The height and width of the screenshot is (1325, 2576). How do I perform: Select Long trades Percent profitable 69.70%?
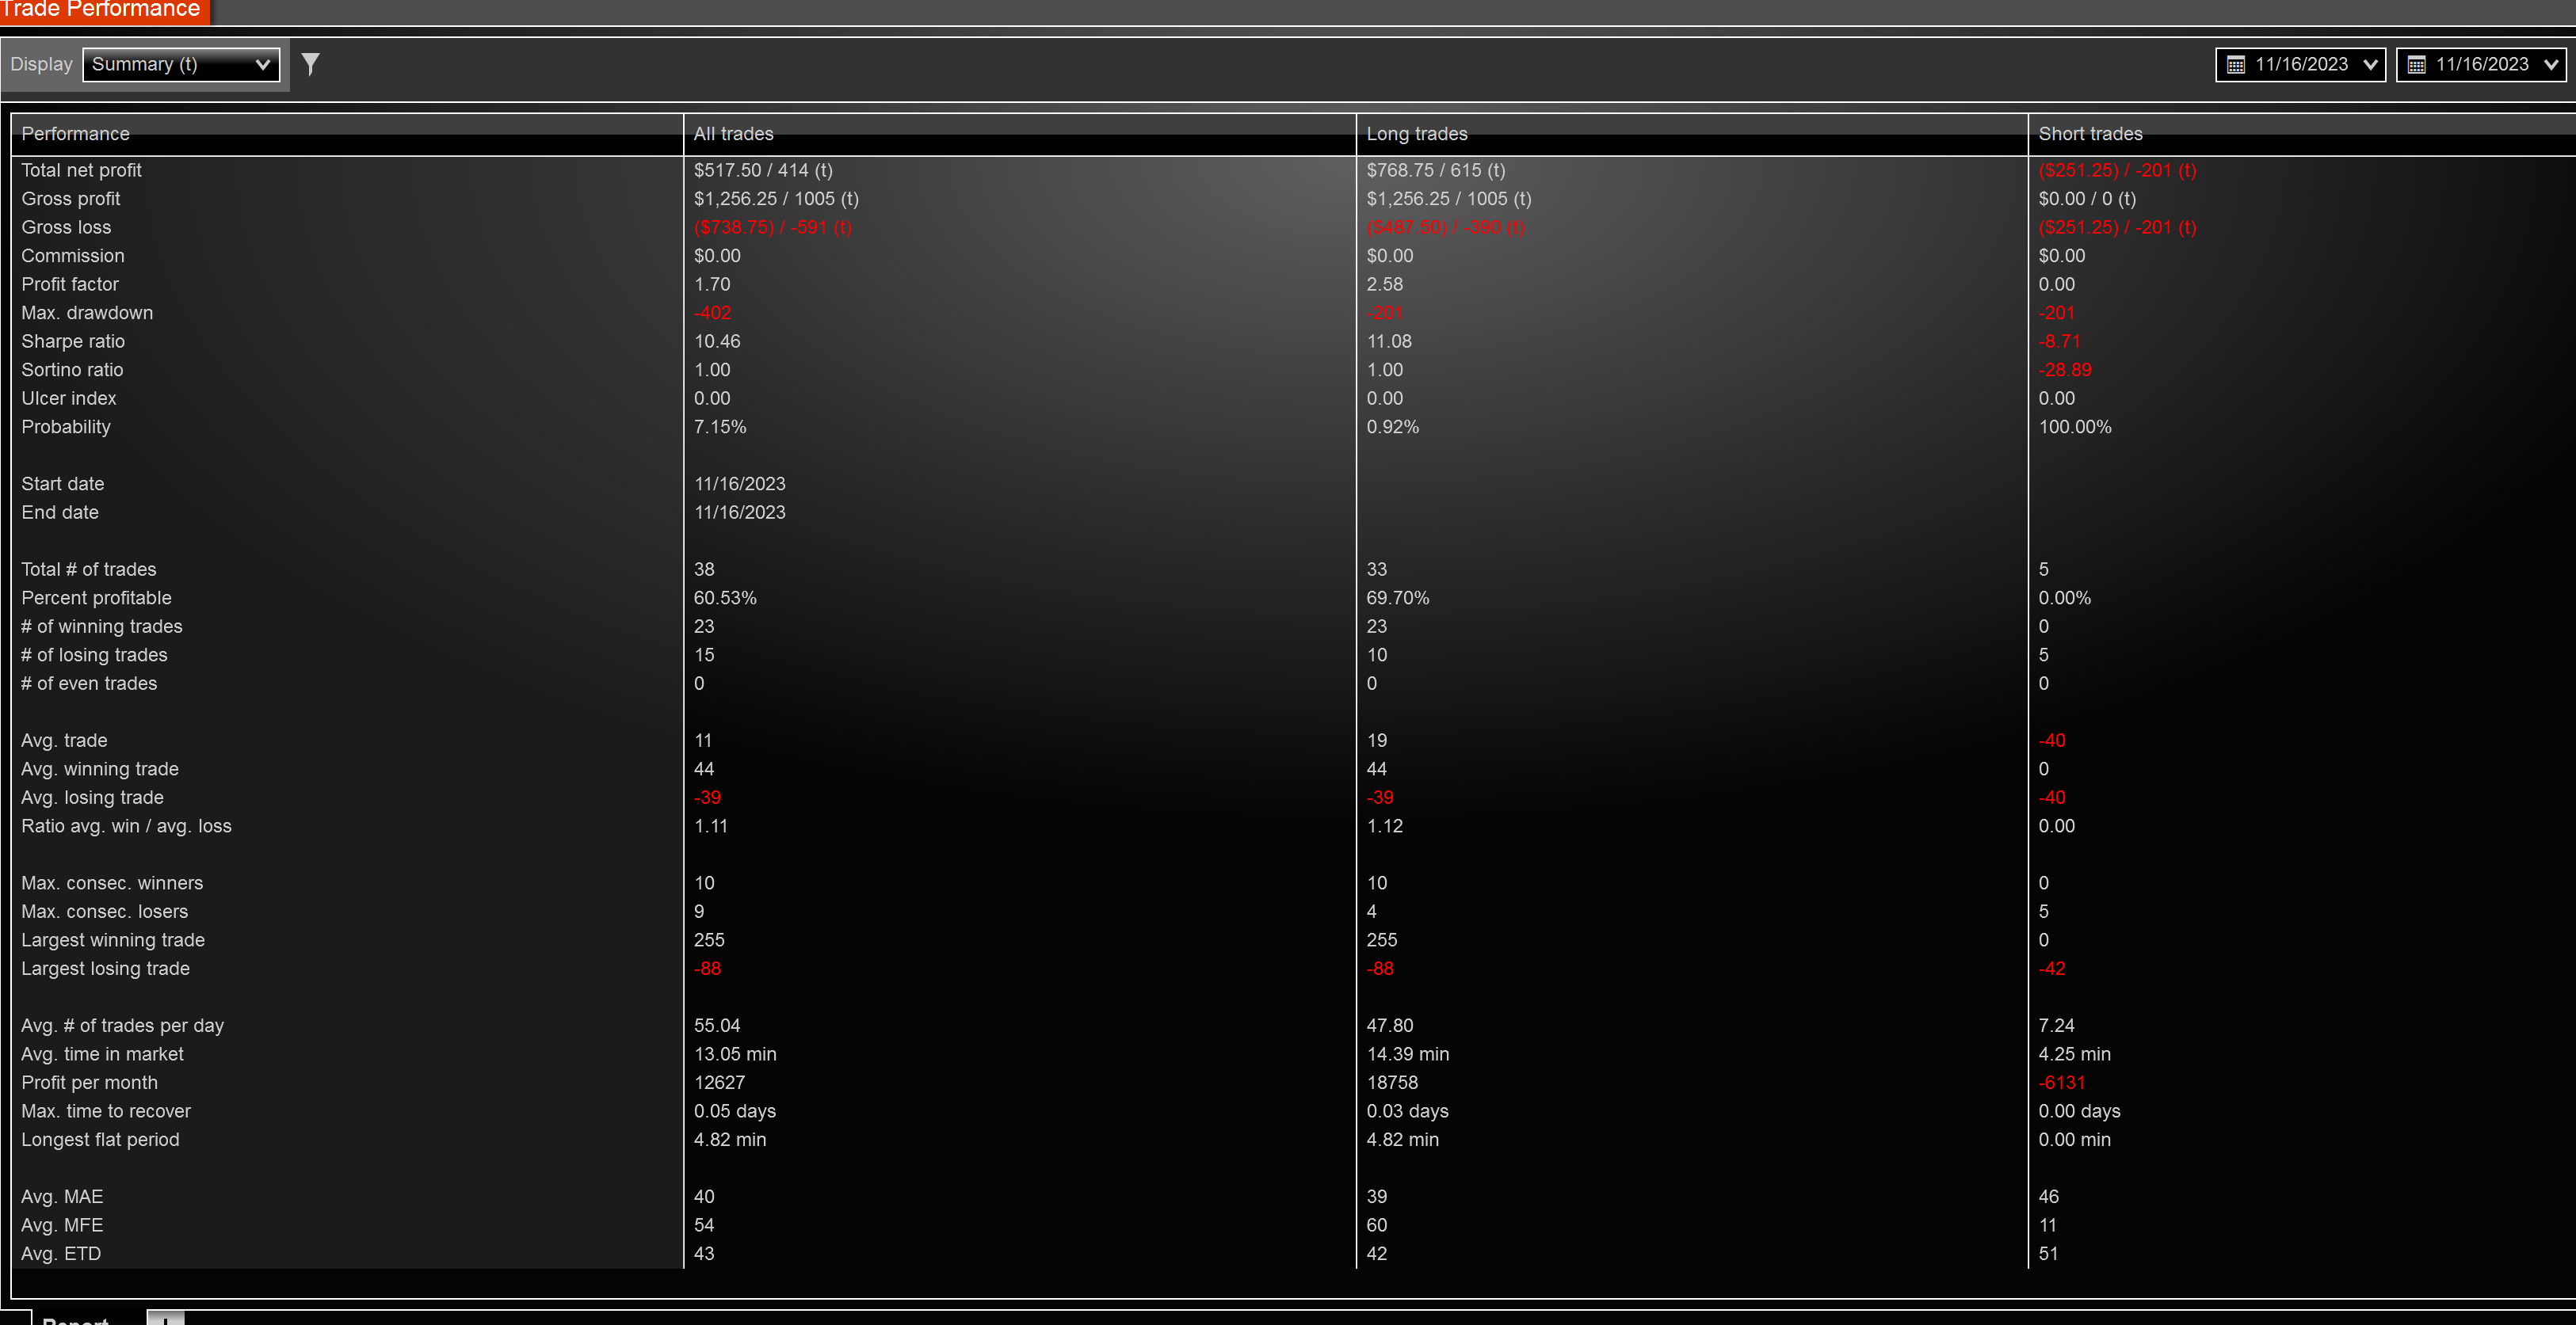point(1398,597)
